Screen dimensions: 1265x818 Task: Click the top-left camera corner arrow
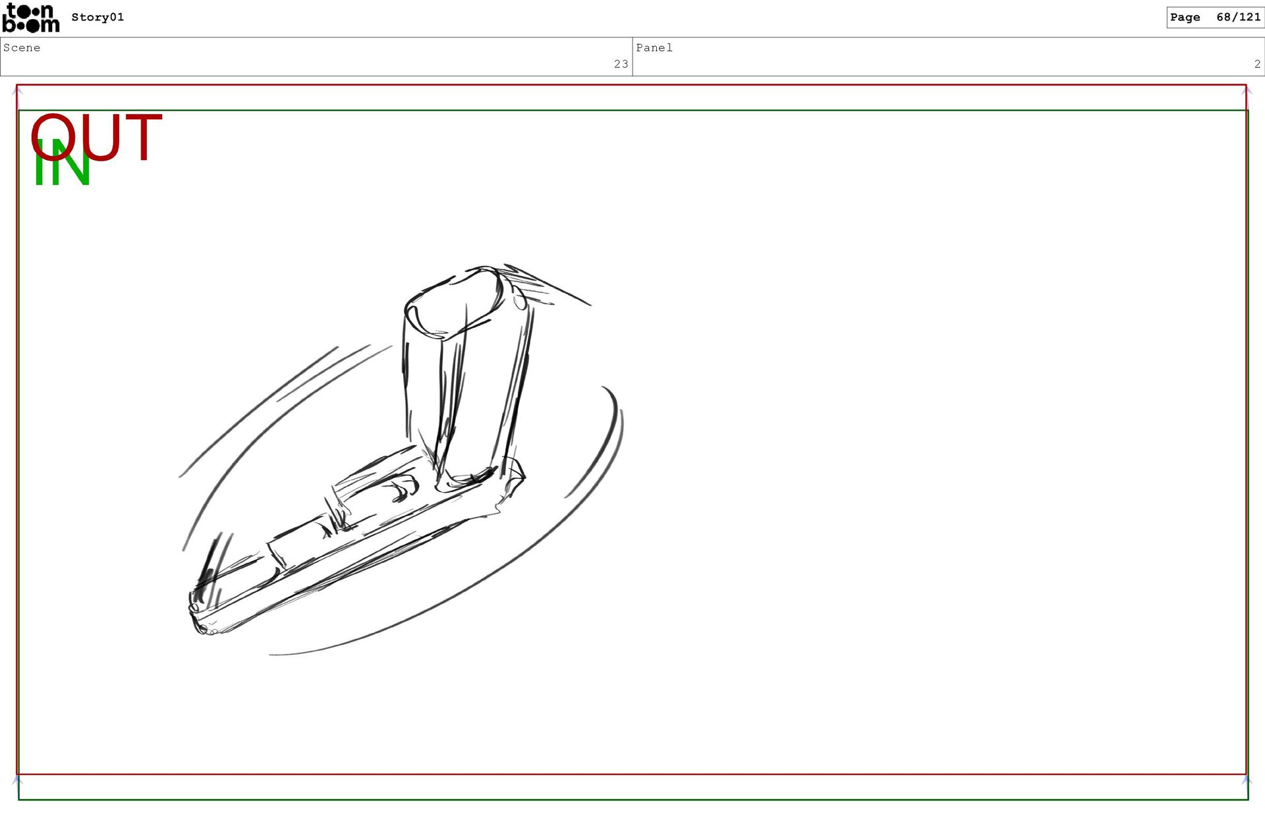tap(18, 91)
